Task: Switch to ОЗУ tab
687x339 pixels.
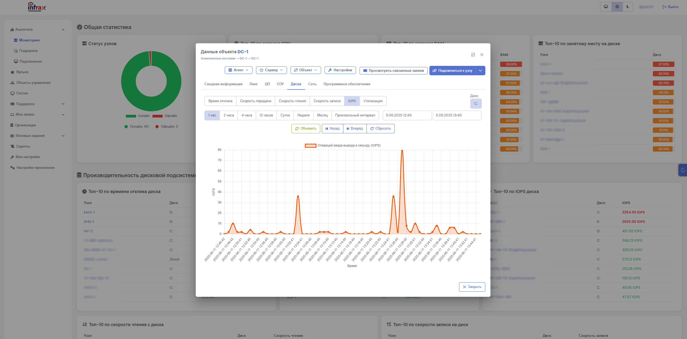Action: pyautogui.click(x=280, y=84)
